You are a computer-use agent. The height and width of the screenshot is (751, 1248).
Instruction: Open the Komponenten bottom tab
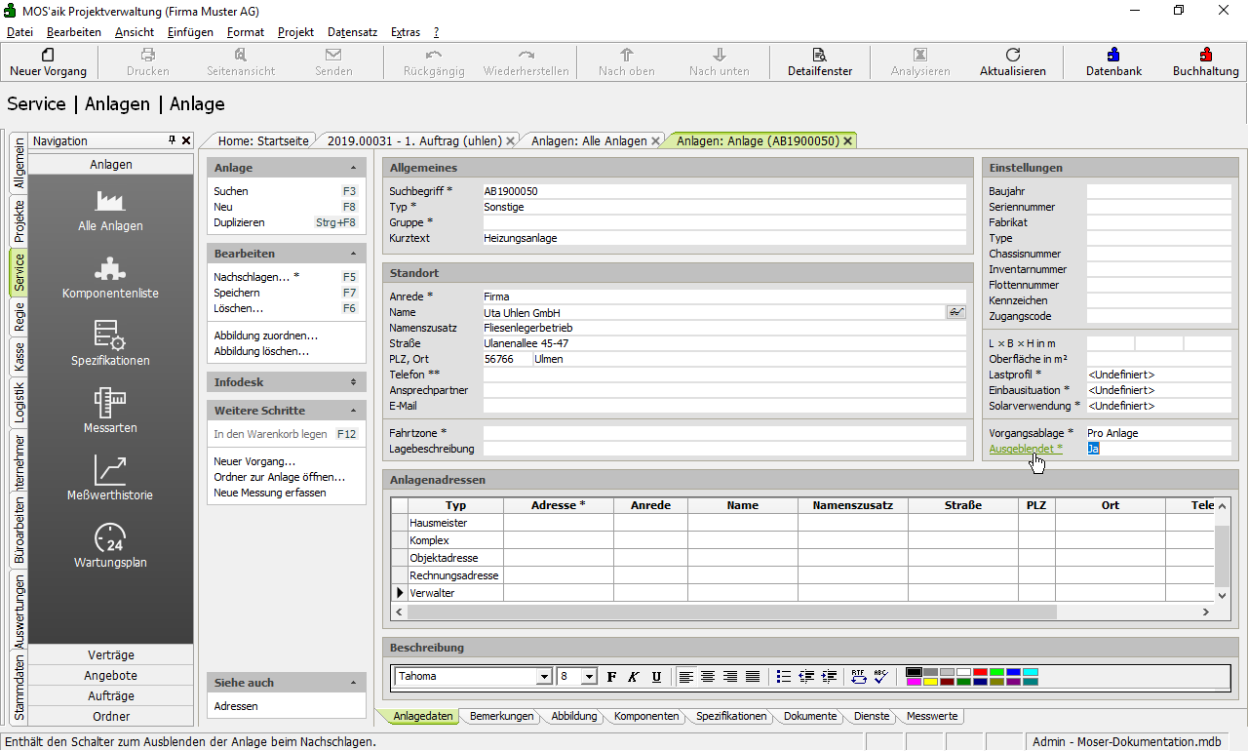(646, 716)
